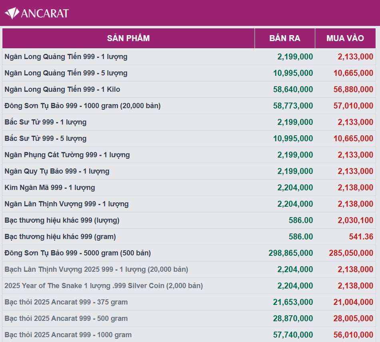This screenshot has height=342, width=380.
Task: Click sell price 58,640,000
Action: 293,89
